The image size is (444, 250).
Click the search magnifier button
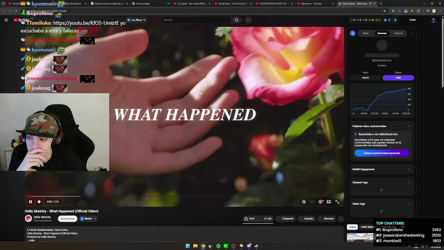(x=237, y=20)
